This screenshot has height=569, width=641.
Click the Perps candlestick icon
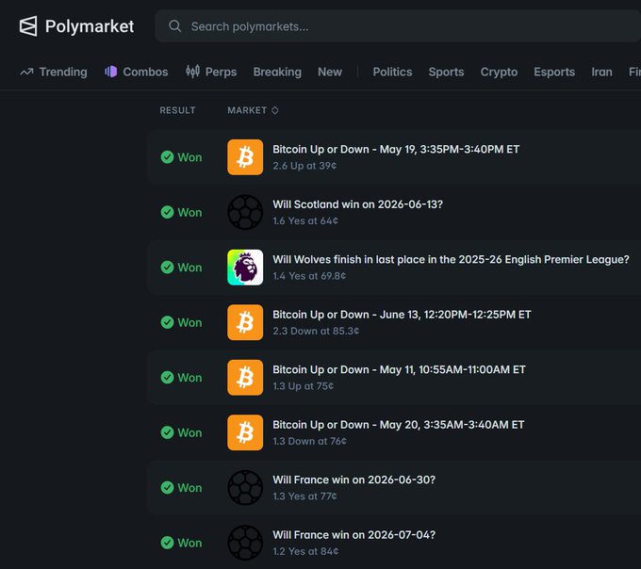(x=192, y=72)
